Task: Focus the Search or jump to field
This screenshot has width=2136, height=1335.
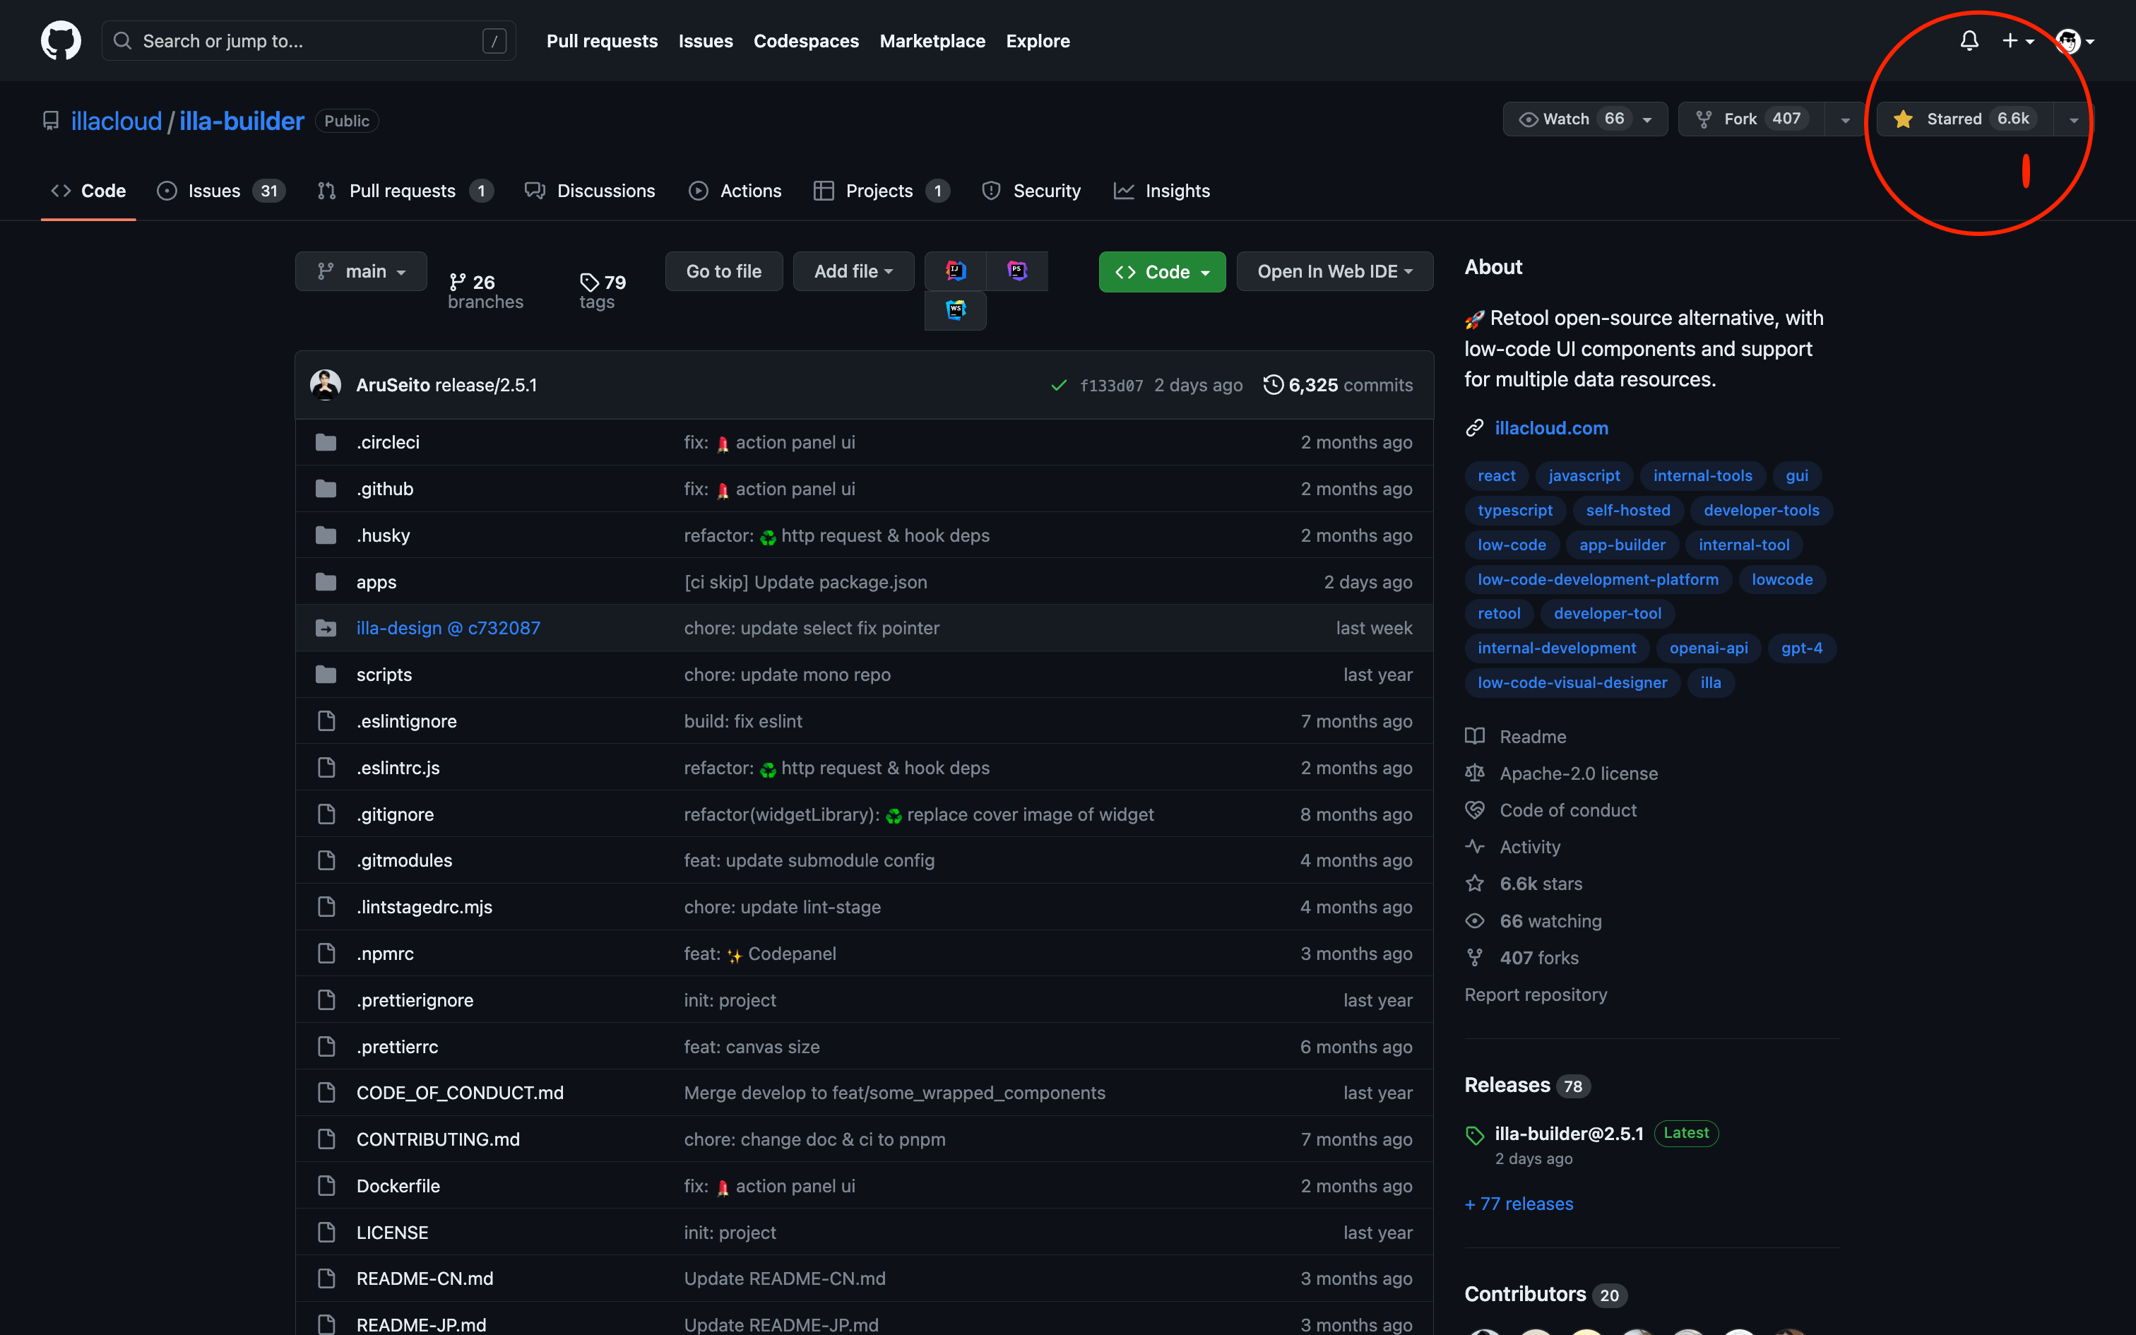Action: coord(309,41)
